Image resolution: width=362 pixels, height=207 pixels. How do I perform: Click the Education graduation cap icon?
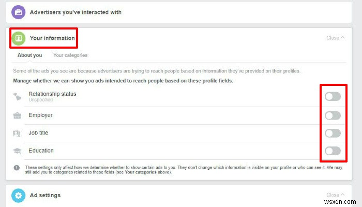pyautogui.click(x=18, y=151)
